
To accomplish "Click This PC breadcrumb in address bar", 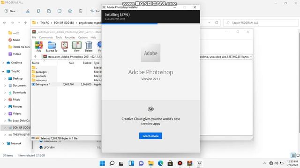I will click(45, 23).
